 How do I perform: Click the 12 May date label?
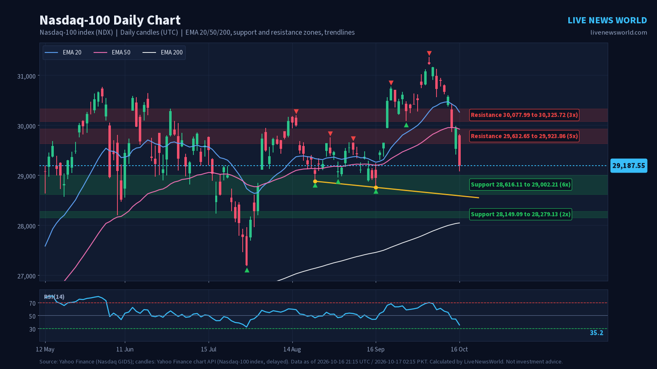coord(45,349)
